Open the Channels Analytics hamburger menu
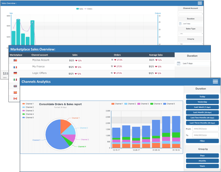 pos(215,82)
